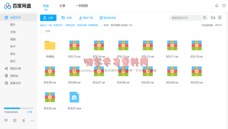The height and width of the screenshot is (129, 228).
Task: Click the EOL10.rar file name
Action: pyautogui.click(x=197, y=57)
